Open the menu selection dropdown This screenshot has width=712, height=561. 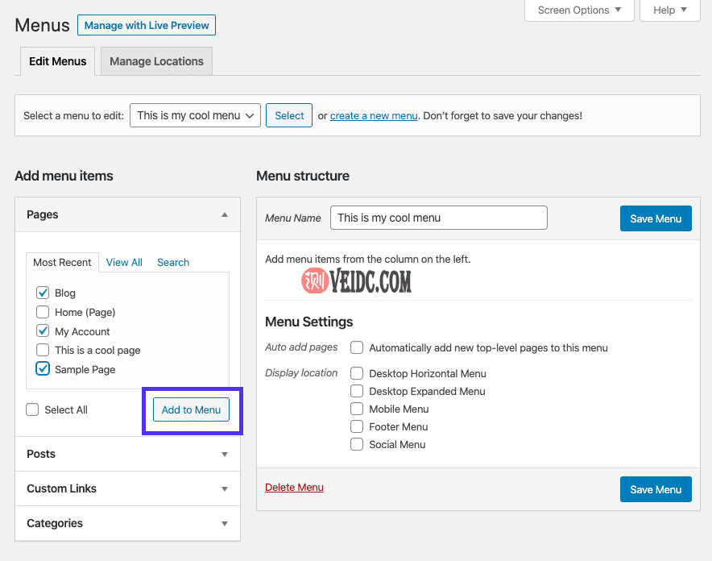pos(196,115)
